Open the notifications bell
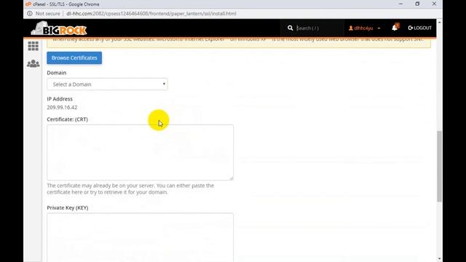This screenshot has height=262, width=466. point(395,28)
